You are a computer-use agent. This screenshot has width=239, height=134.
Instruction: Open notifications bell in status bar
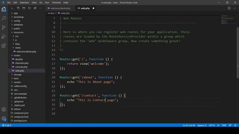point(235,125)
